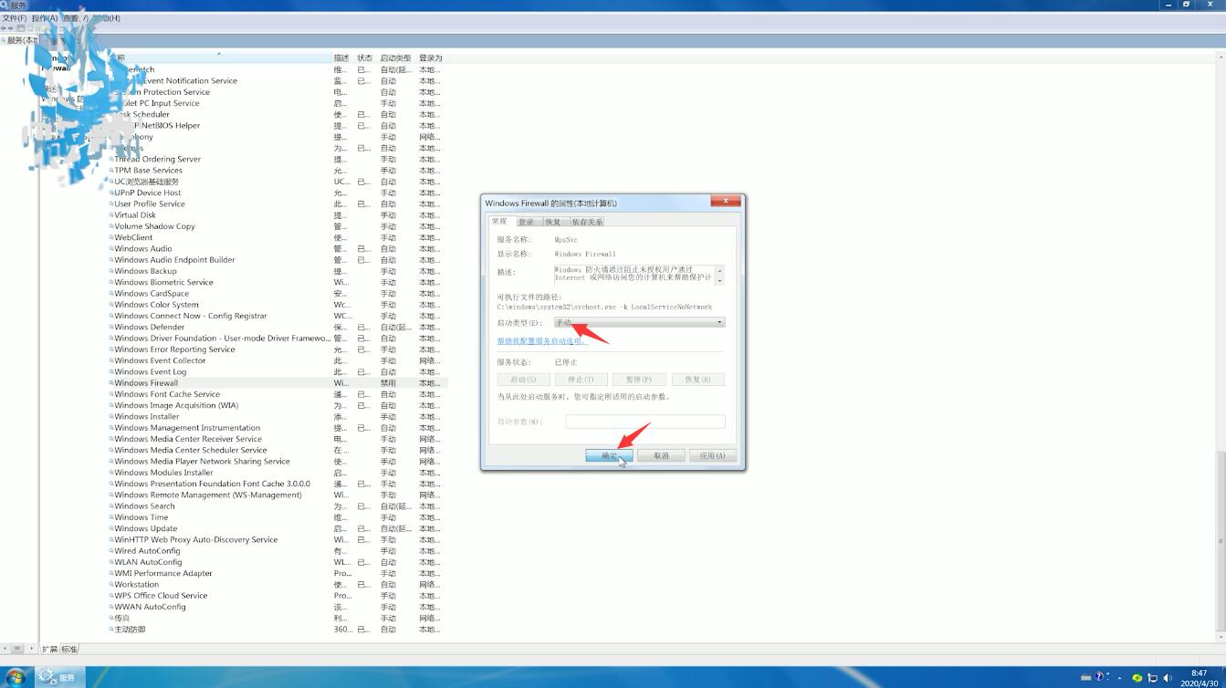Image resolution: width=1226 pixels, height=688 pixels.
Task: Select the Windows Error Reporting Service row
Action: click(278, 349)
